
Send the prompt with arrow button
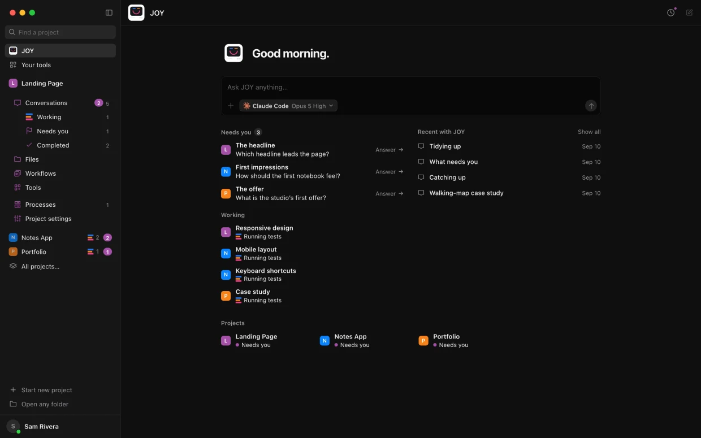pyautogui.click(x=591, y=106)
